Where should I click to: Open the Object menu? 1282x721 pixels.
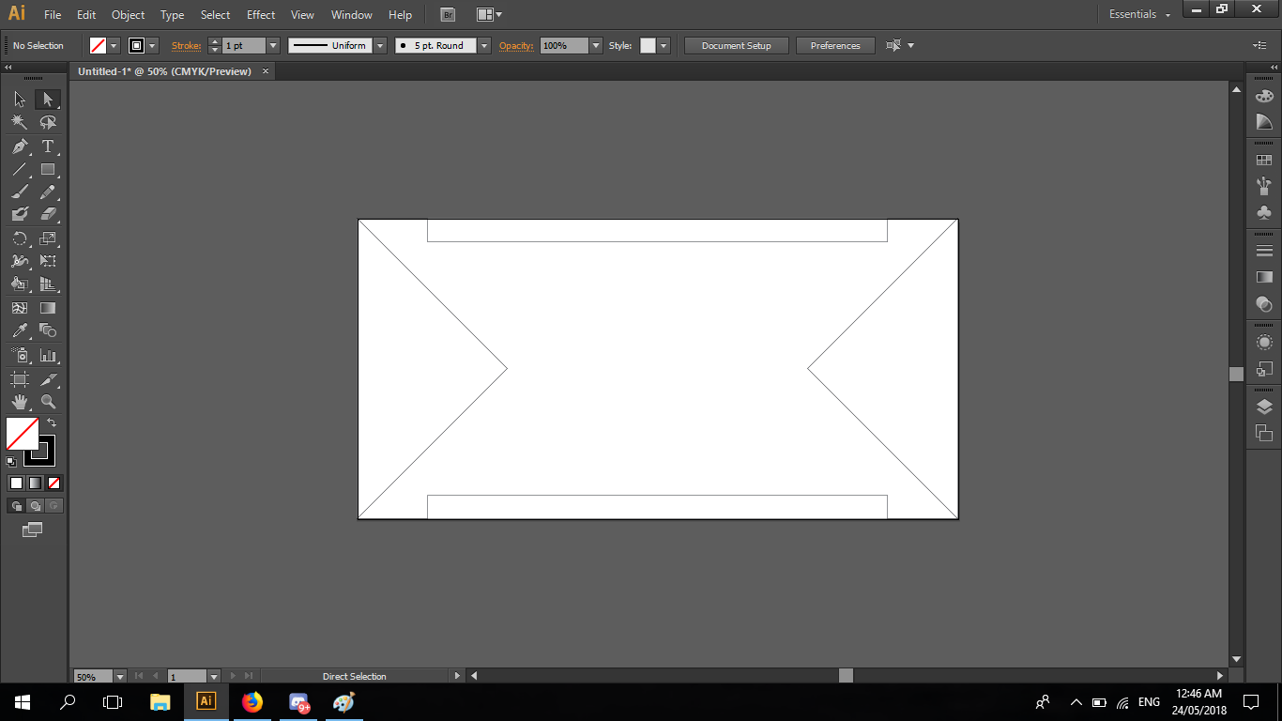(x=129, y=15)
